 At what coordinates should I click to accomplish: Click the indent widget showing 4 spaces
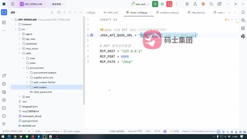point(174,131)
